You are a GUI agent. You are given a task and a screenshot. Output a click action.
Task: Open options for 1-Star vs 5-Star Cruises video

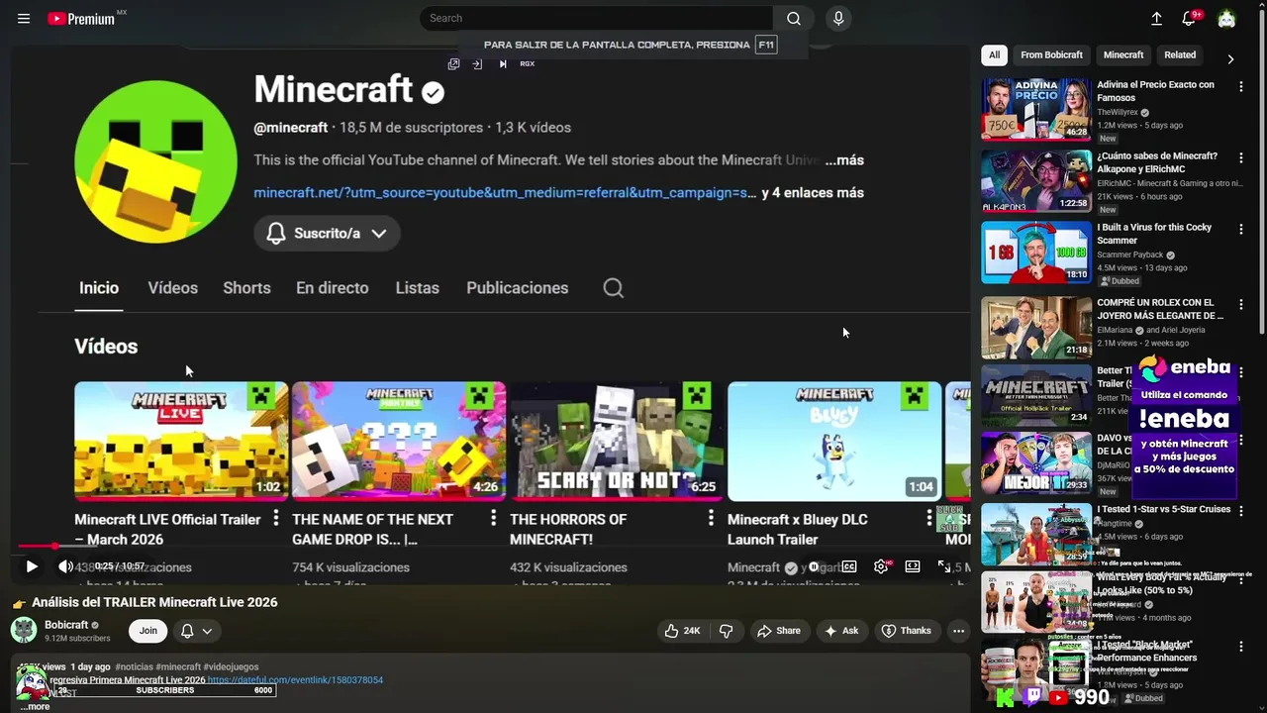(1240, 511)
